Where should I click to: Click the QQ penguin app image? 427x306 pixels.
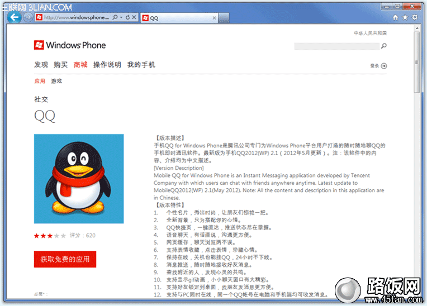[79, 179]
